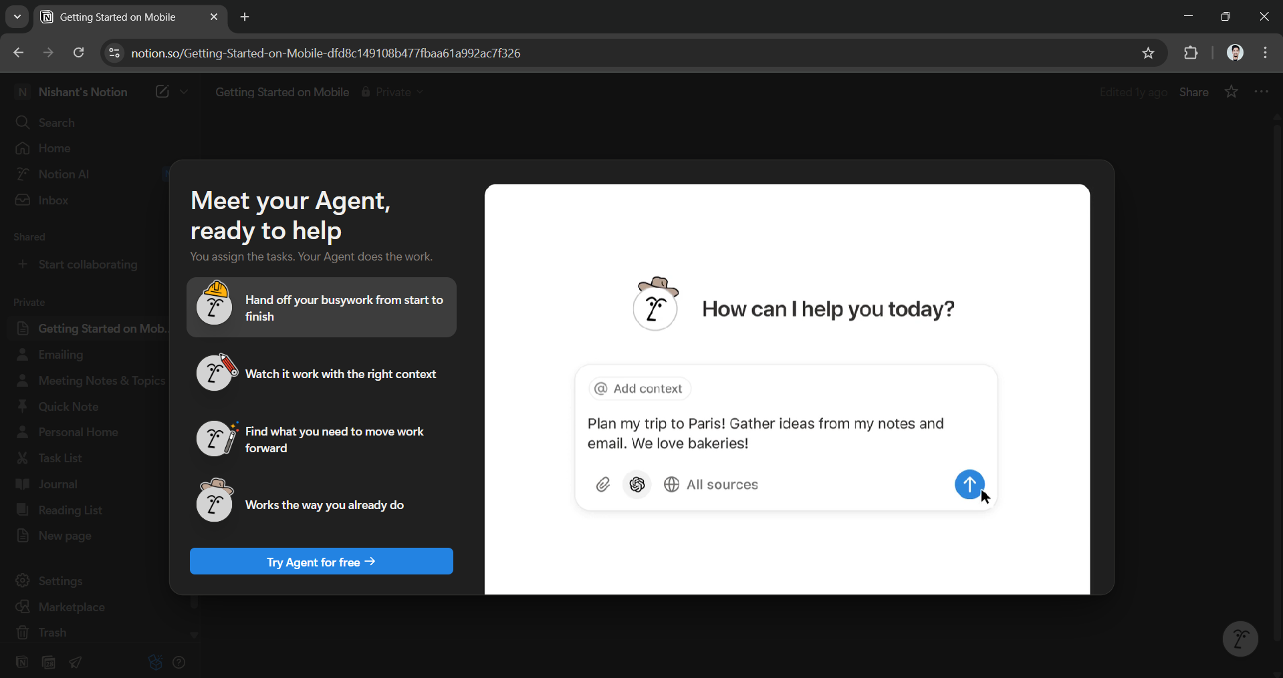Viewport: 1283px width, 678px height.
Task: Click the Try Agent for free button
Action: click(x=321, y=562)
